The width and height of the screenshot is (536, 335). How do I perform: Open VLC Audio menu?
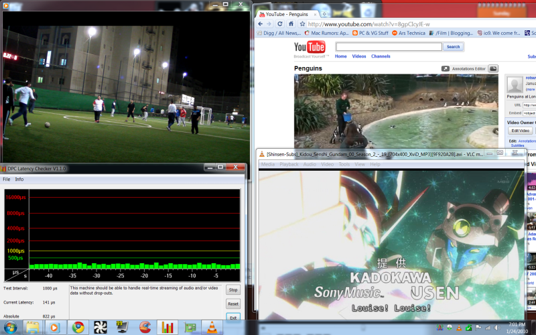(x=310, y=164)
